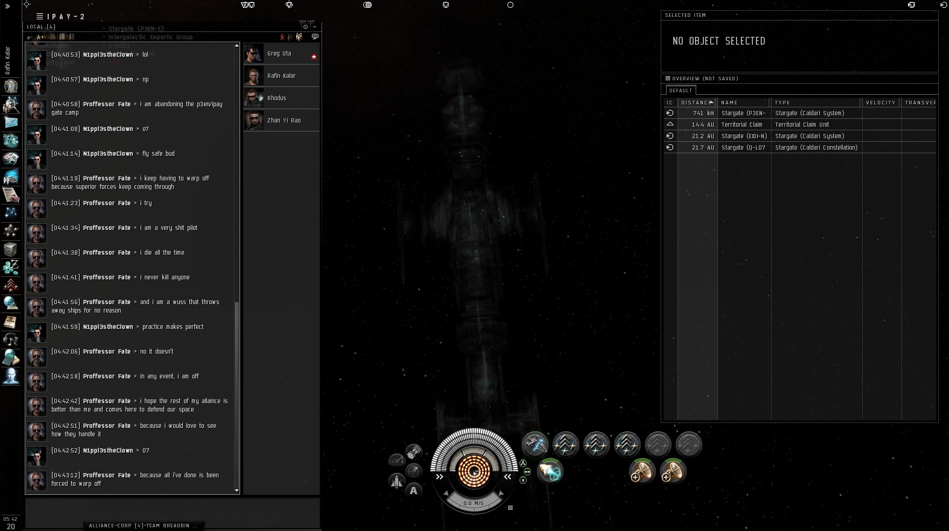Open the directional Scanner icon on HUD

click(414, 471)
